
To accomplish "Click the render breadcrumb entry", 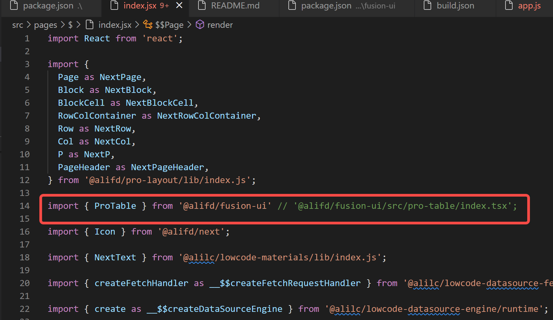I will (220, 25).
